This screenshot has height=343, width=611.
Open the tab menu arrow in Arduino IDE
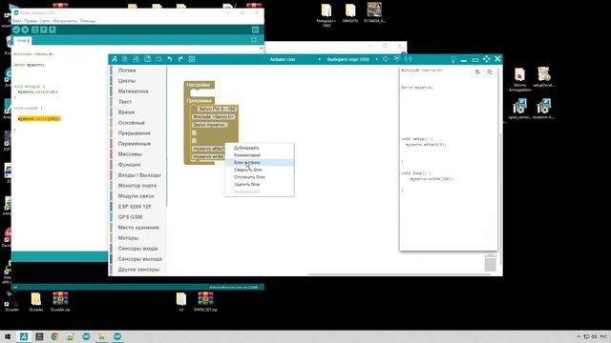tap(254, 40)
